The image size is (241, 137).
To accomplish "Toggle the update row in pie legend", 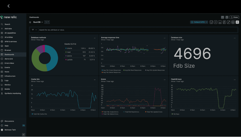I will (80, 60).
